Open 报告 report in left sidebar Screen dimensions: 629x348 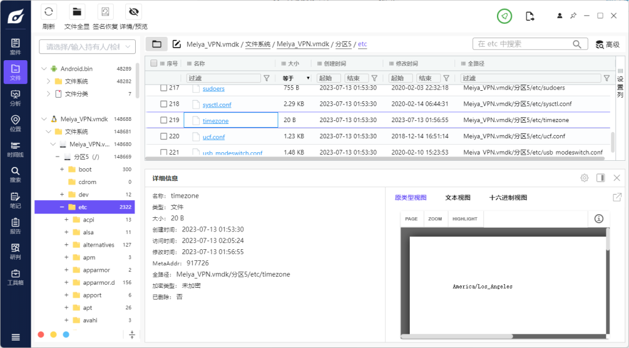pos(15,226)
